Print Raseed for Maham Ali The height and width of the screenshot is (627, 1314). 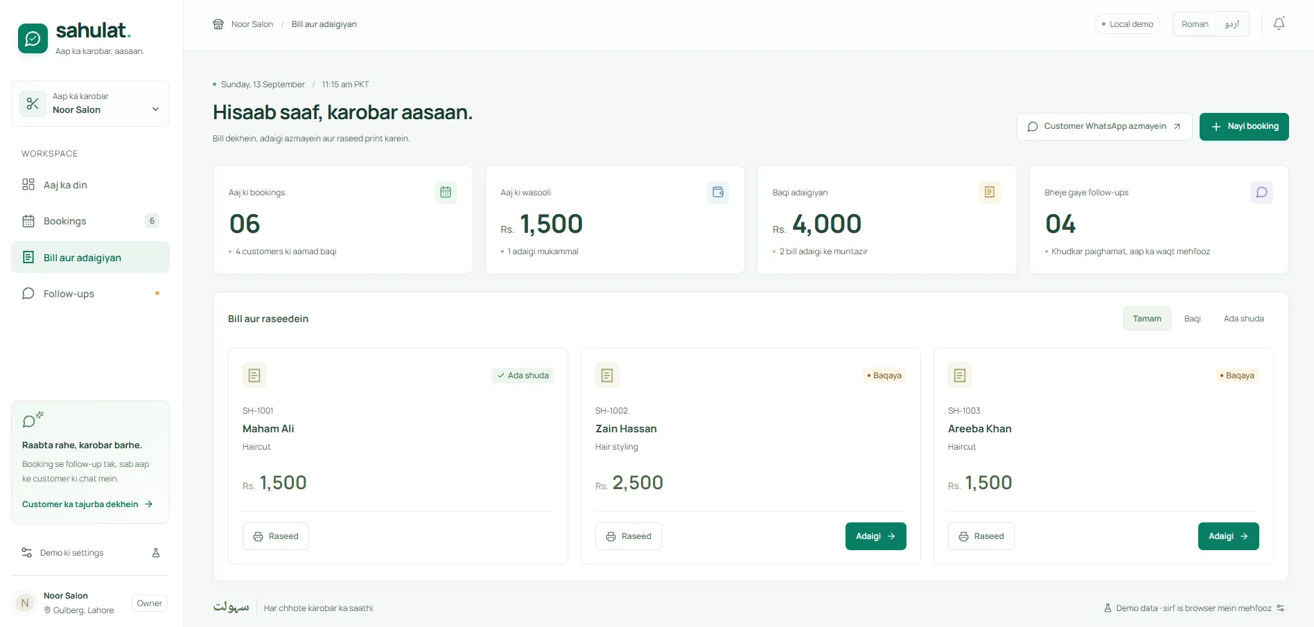276,536
